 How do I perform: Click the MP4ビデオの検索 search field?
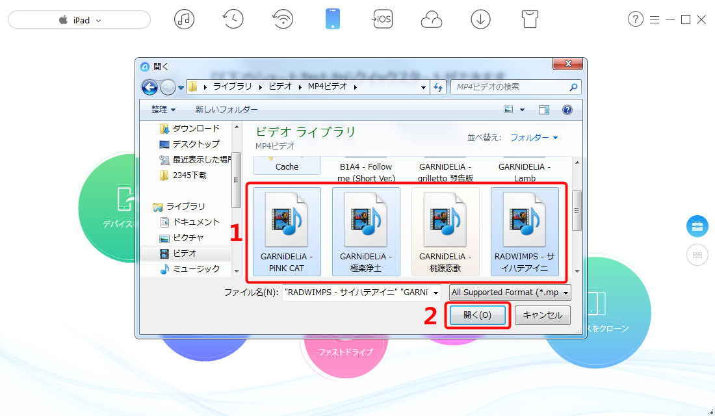515,86
